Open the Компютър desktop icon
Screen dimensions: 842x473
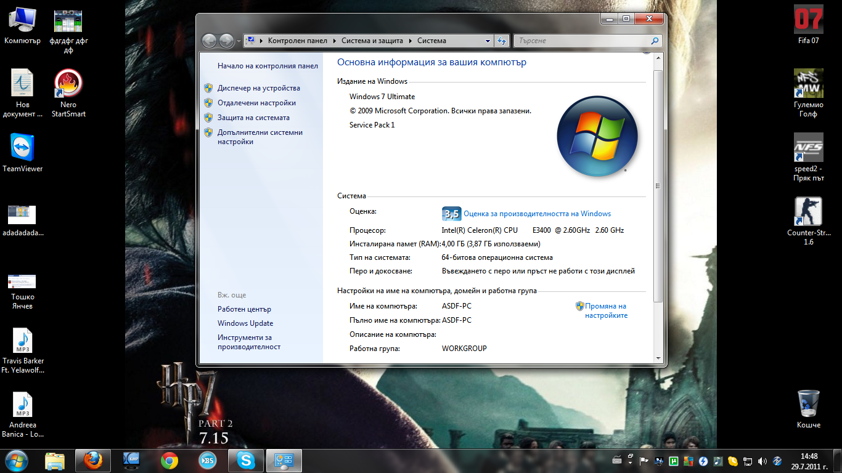pos(22,26)
